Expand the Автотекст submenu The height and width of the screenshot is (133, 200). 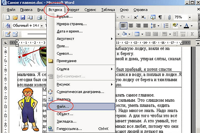tap(81, 39)
